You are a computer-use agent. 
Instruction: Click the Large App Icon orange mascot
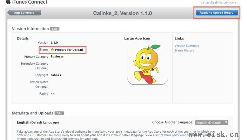[x=148, y=64]
